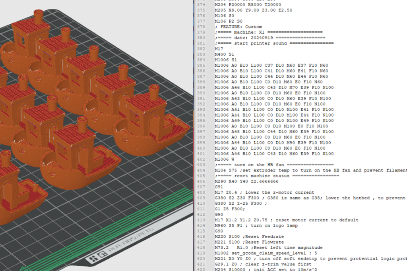Click the PLA/ABS/PETG label on the build plate

pos(131,240)
